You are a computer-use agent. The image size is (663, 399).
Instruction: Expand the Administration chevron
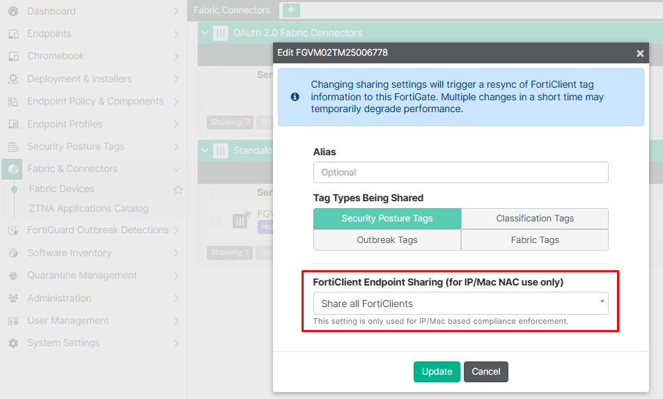click(176, 298)
